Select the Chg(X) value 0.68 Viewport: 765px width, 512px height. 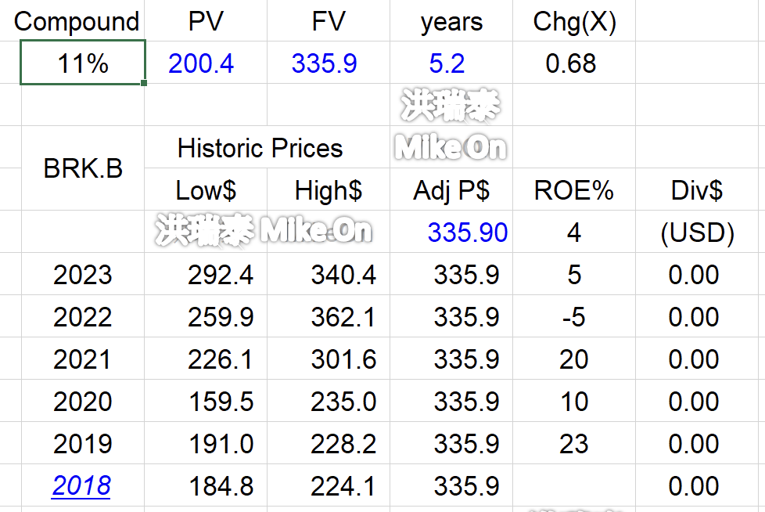[x=571, y=63]
